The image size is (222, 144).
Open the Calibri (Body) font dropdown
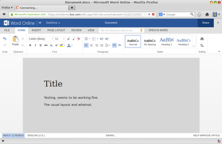pos(41,39)
